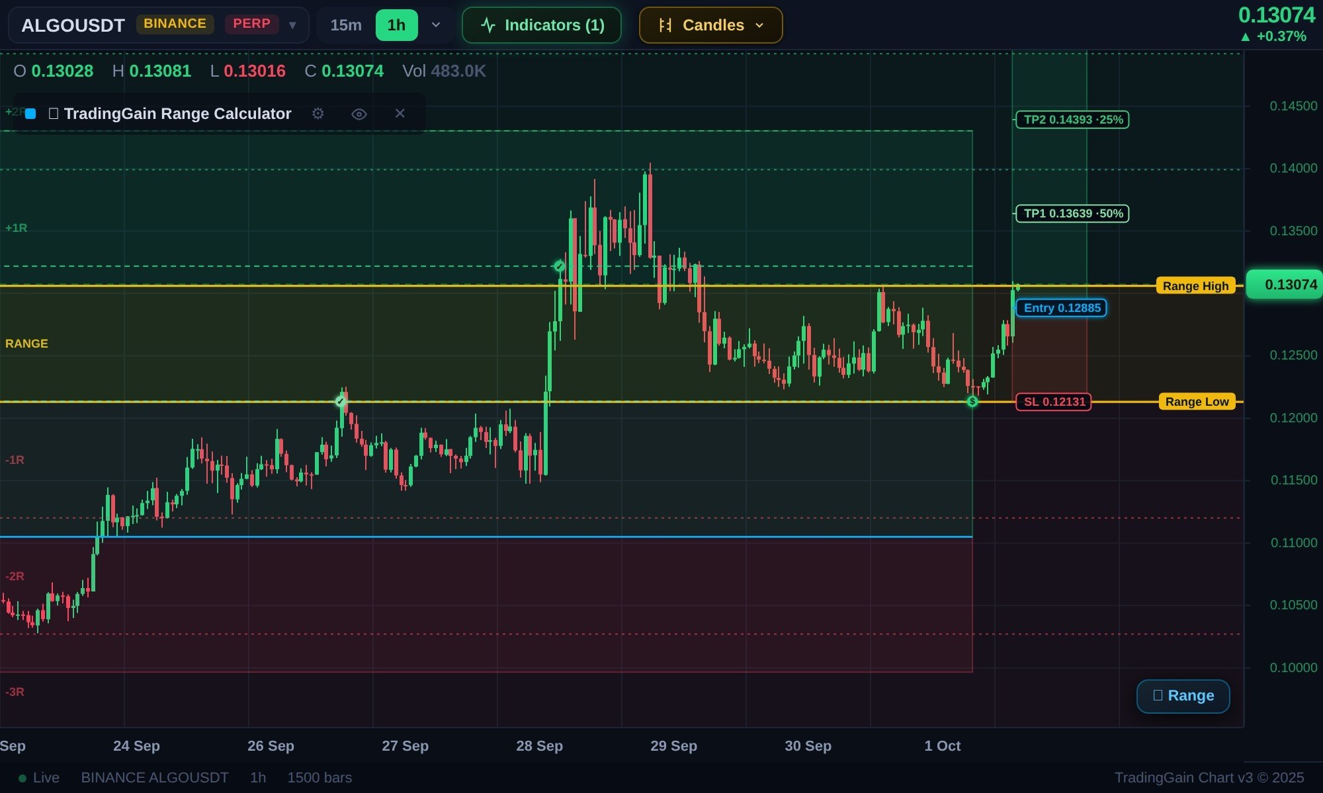Screen dimensions: 1323x793
Task: Click the blue indicator color swatch
Action: [x=30, y=114]
